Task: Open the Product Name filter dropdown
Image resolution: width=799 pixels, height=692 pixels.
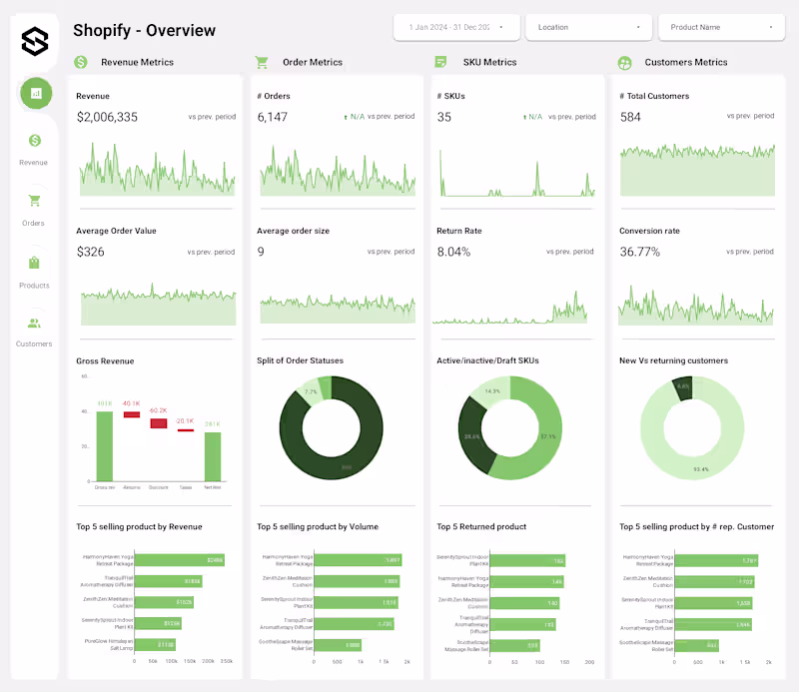Action: (721, 27)
